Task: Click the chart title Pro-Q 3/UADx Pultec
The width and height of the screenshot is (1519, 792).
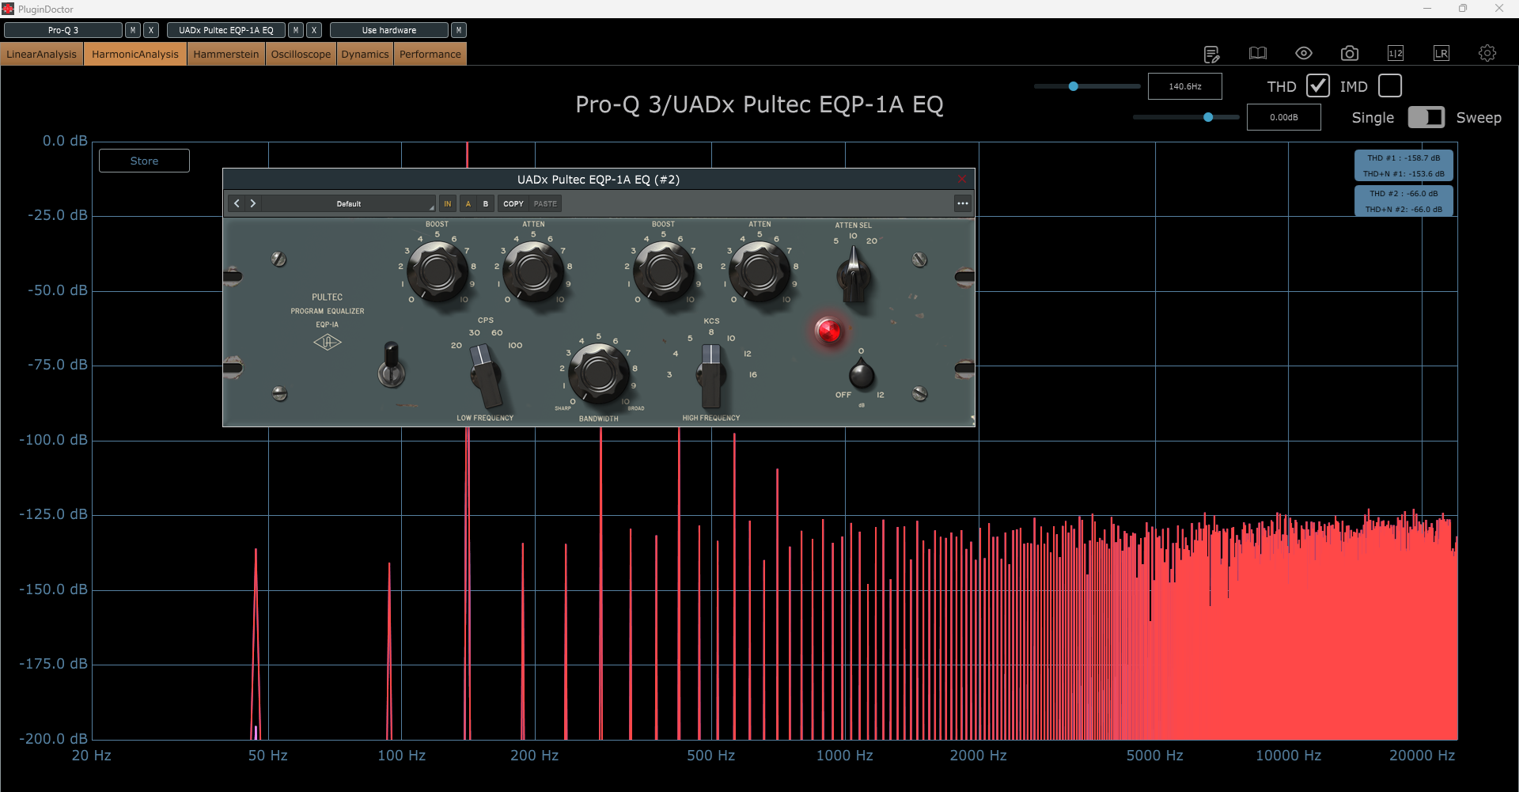Action: tap(759, 104)
